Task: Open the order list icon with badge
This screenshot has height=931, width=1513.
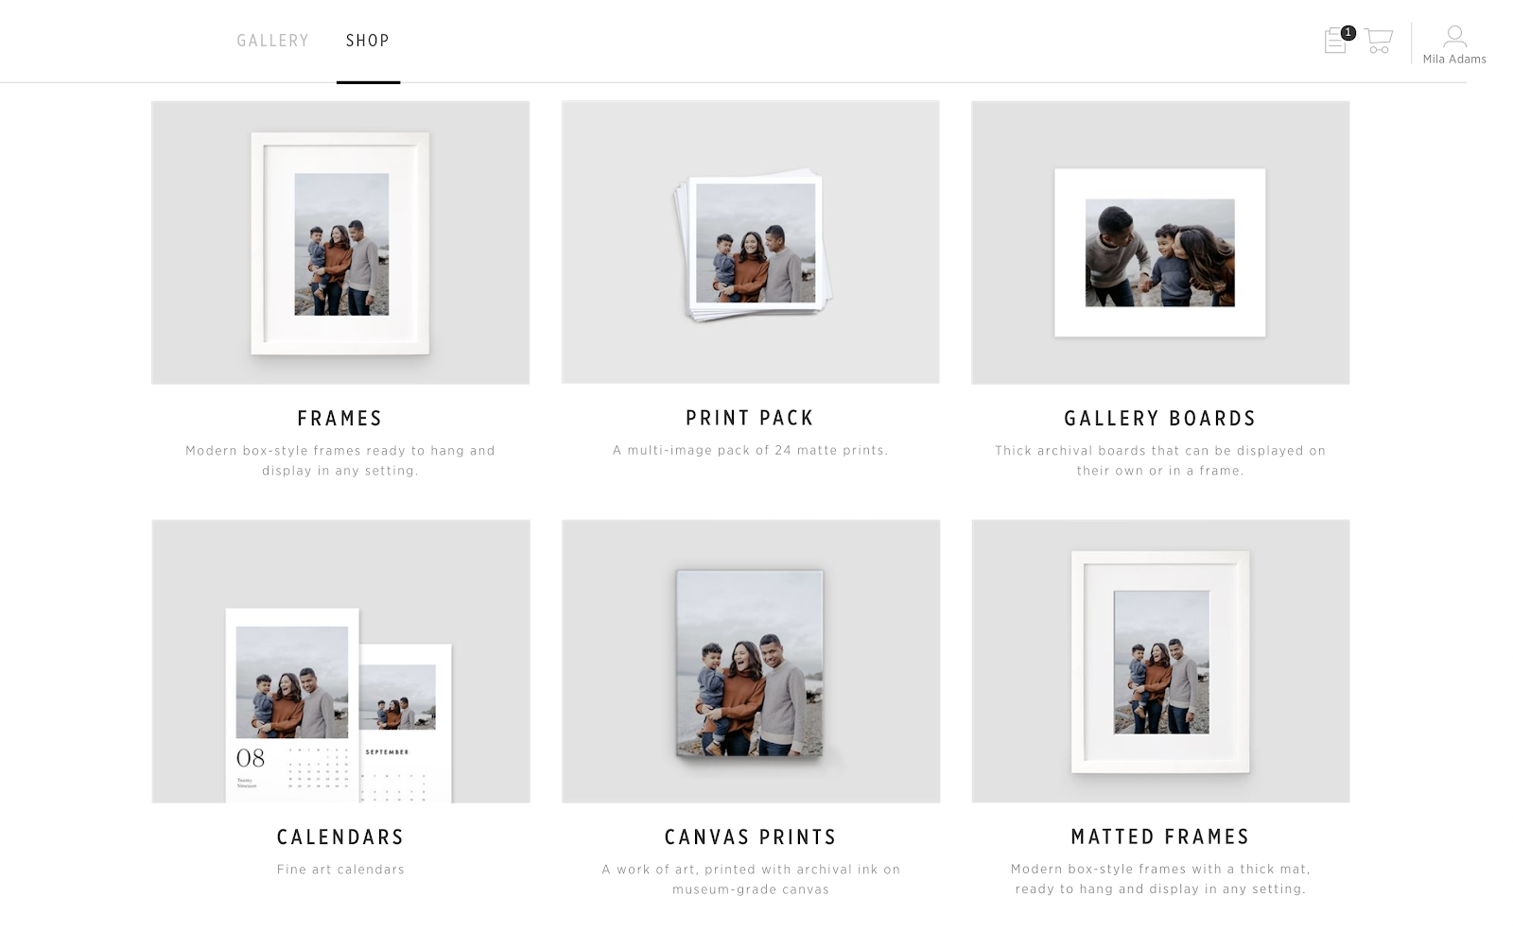Action: click(1335, 41)
